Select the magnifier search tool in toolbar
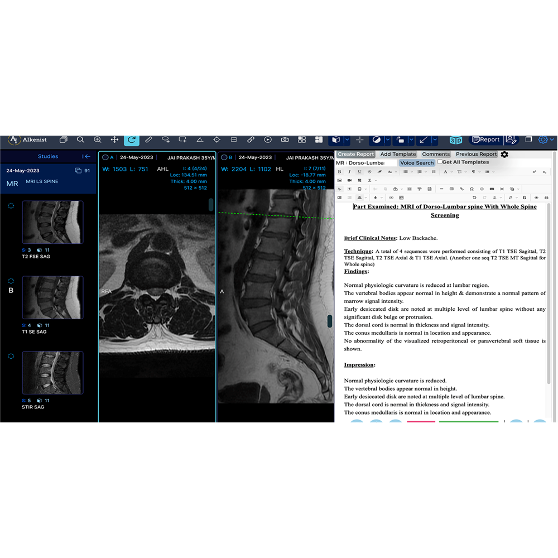The image size is (558, 558). click(x=80, y=139)
